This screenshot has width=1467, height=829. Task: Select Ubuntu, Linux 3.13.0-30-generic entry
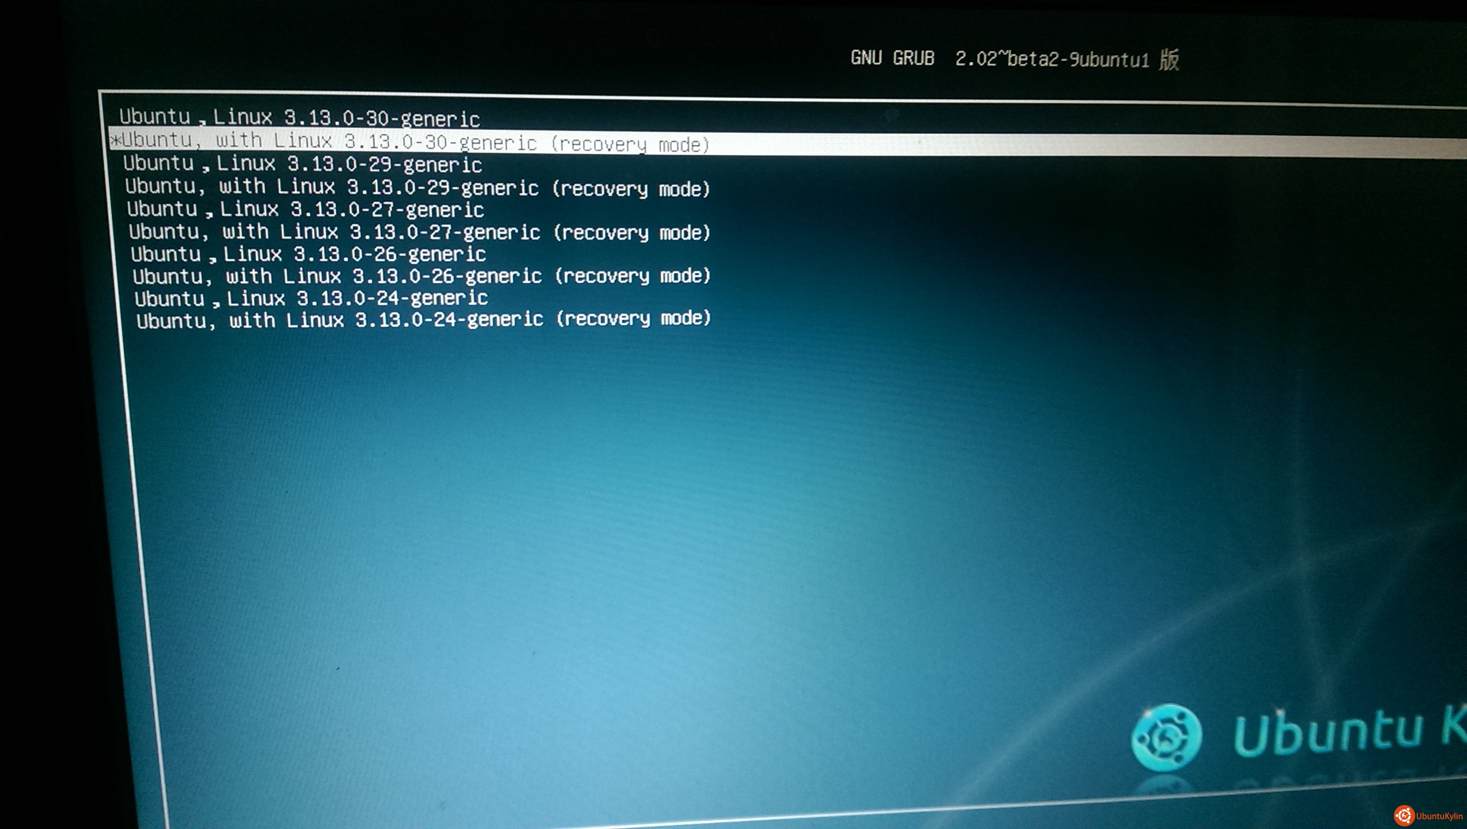(x=299, y=118)
